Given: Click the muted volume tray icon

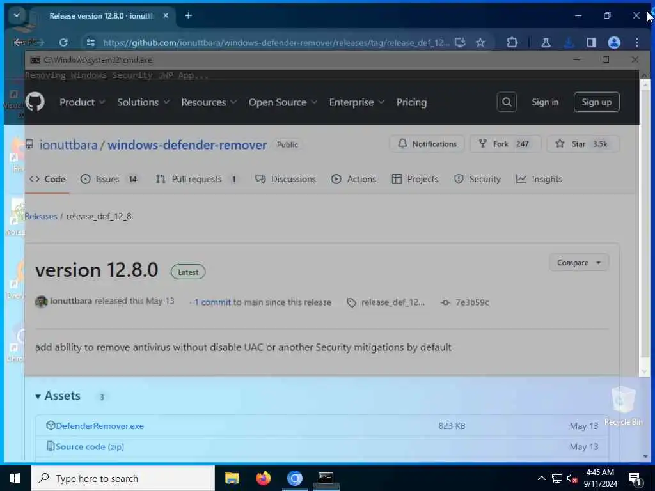Looking at the screenshot, I should click(572, 478).
